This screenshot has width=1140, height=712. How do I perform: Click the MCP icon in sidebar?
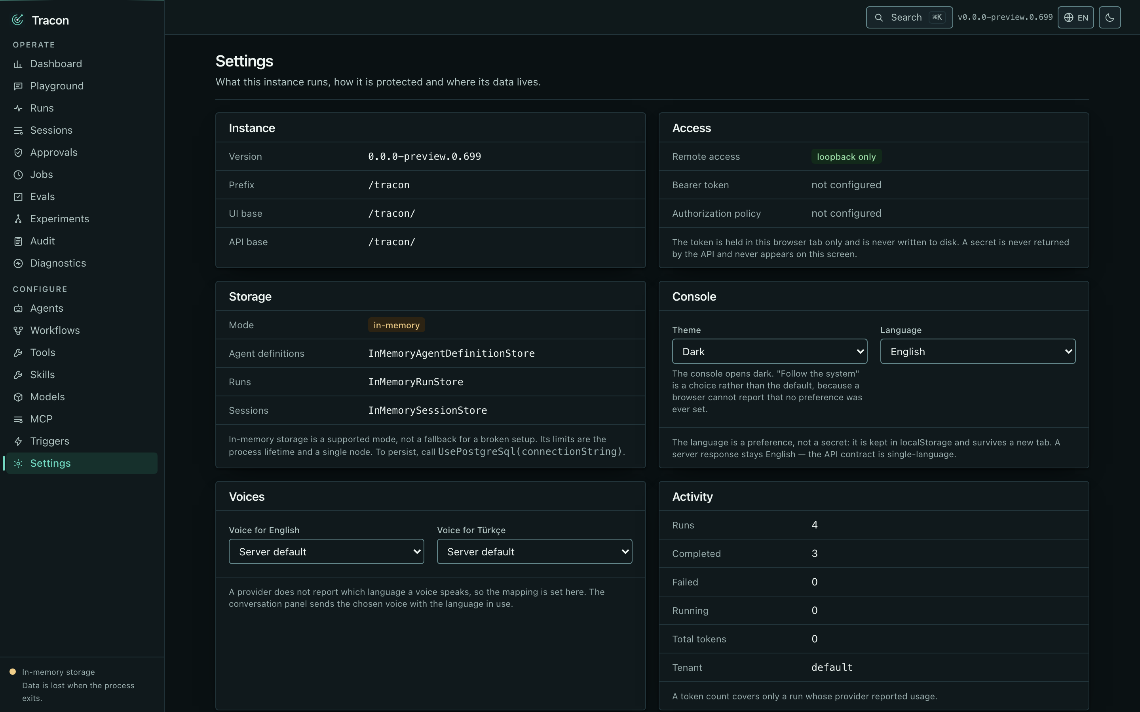point(18,419)
